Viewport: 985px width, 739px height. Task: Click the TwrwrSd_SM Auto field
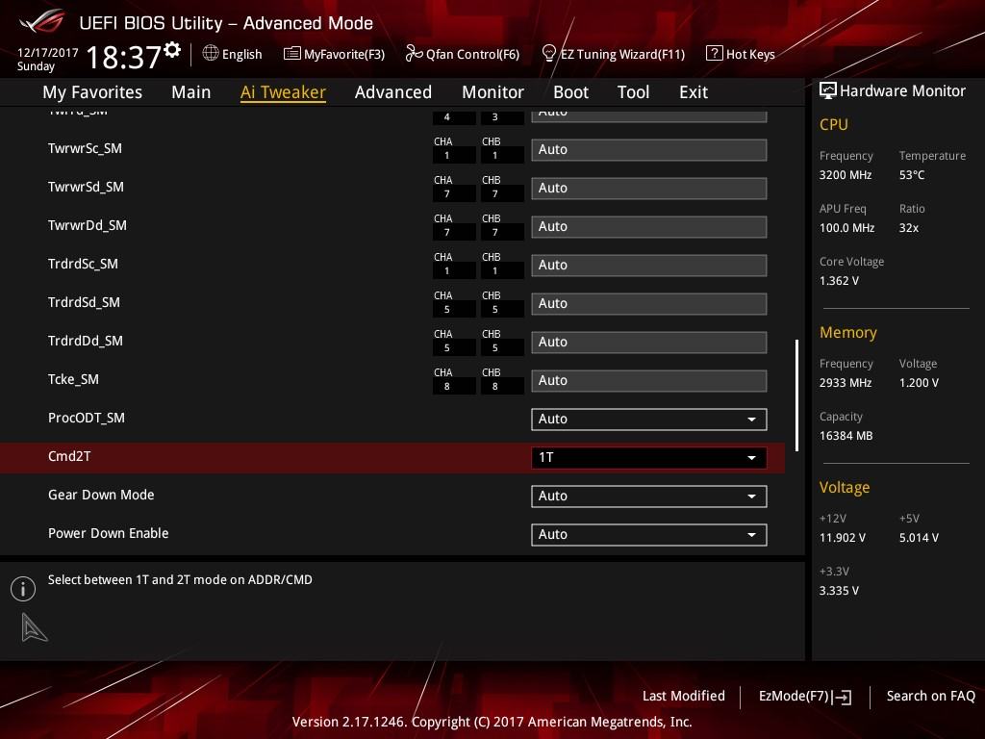coord(649,188)
